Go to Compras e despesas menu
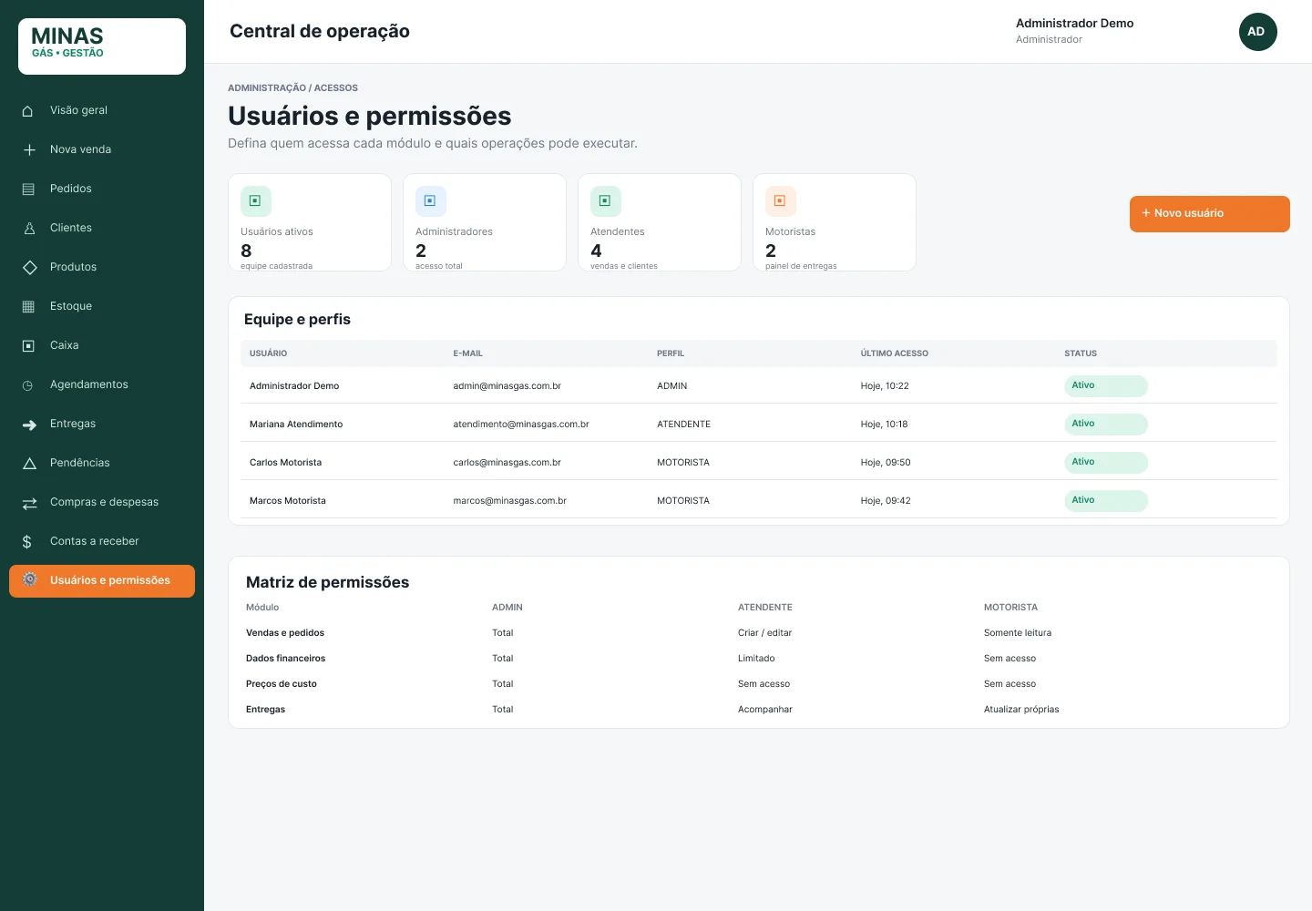Screen dimensions: 1312x911 102,503
